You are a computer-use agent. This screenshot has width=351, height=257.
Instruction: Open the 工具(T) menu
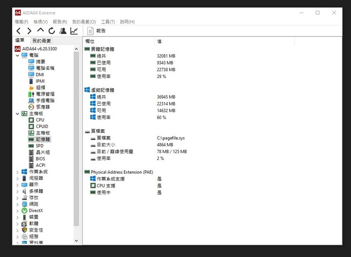tap(108, 22)
